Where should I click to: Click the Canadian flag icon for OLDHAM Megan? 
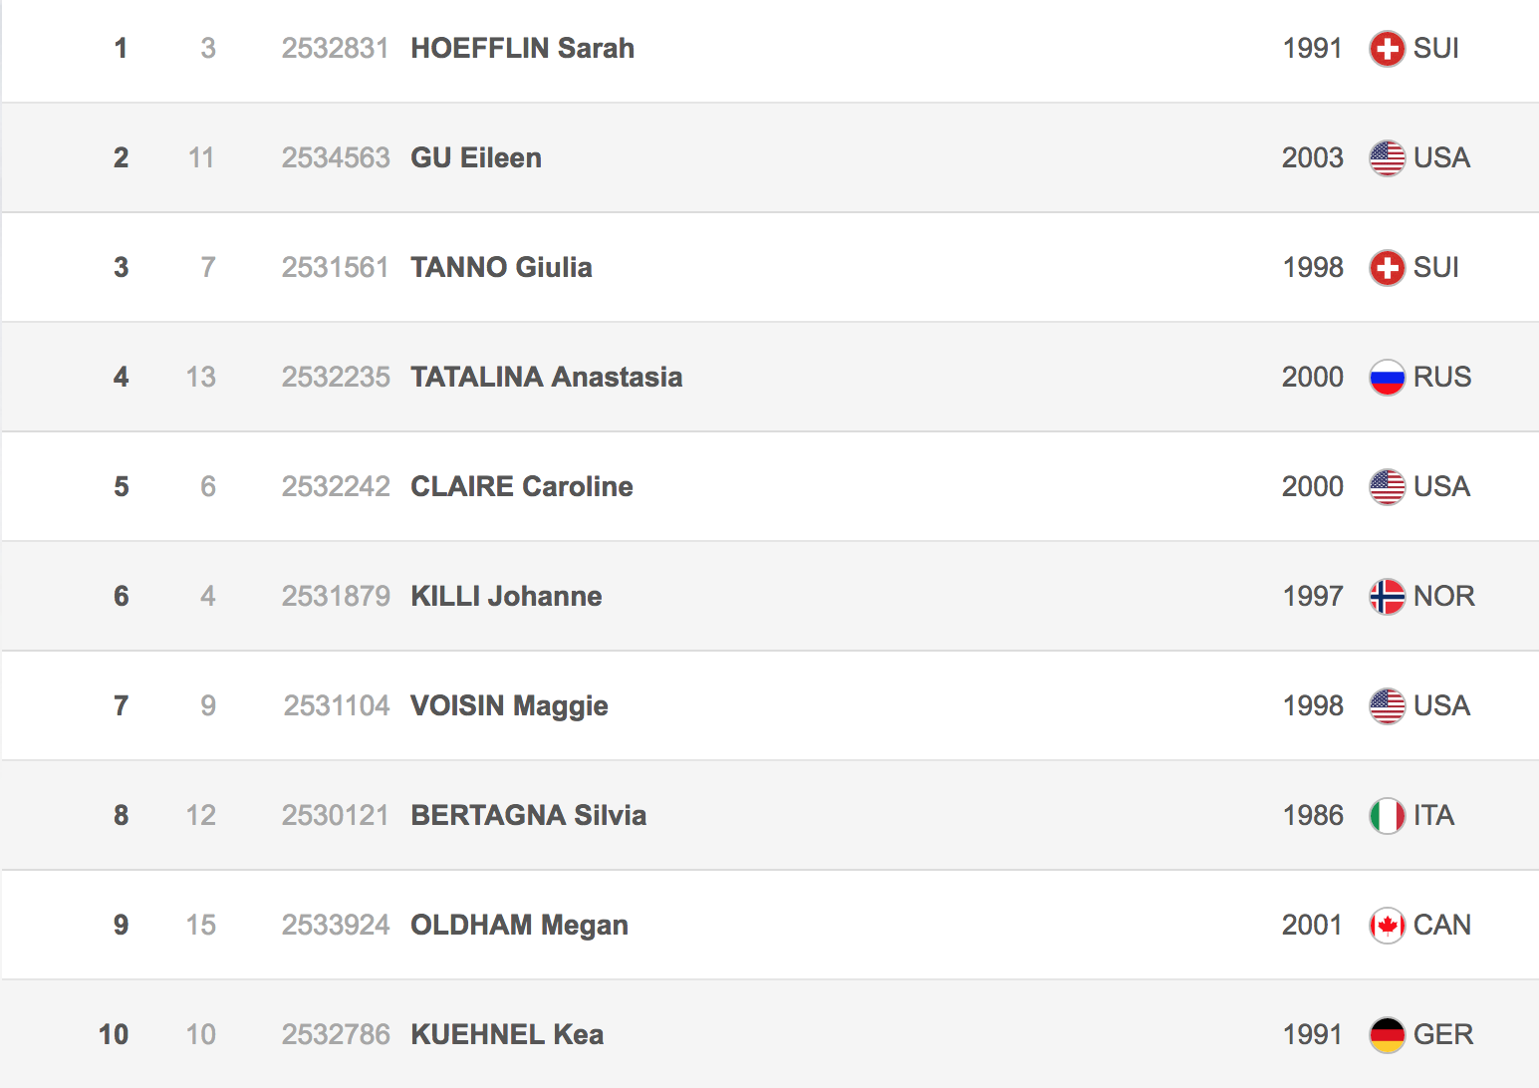(x=1387, y=926)
